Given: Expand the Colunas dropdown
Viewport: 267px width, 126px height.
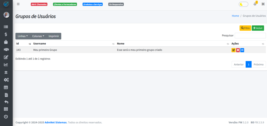Looking at the screenshot, I should 38,36.
